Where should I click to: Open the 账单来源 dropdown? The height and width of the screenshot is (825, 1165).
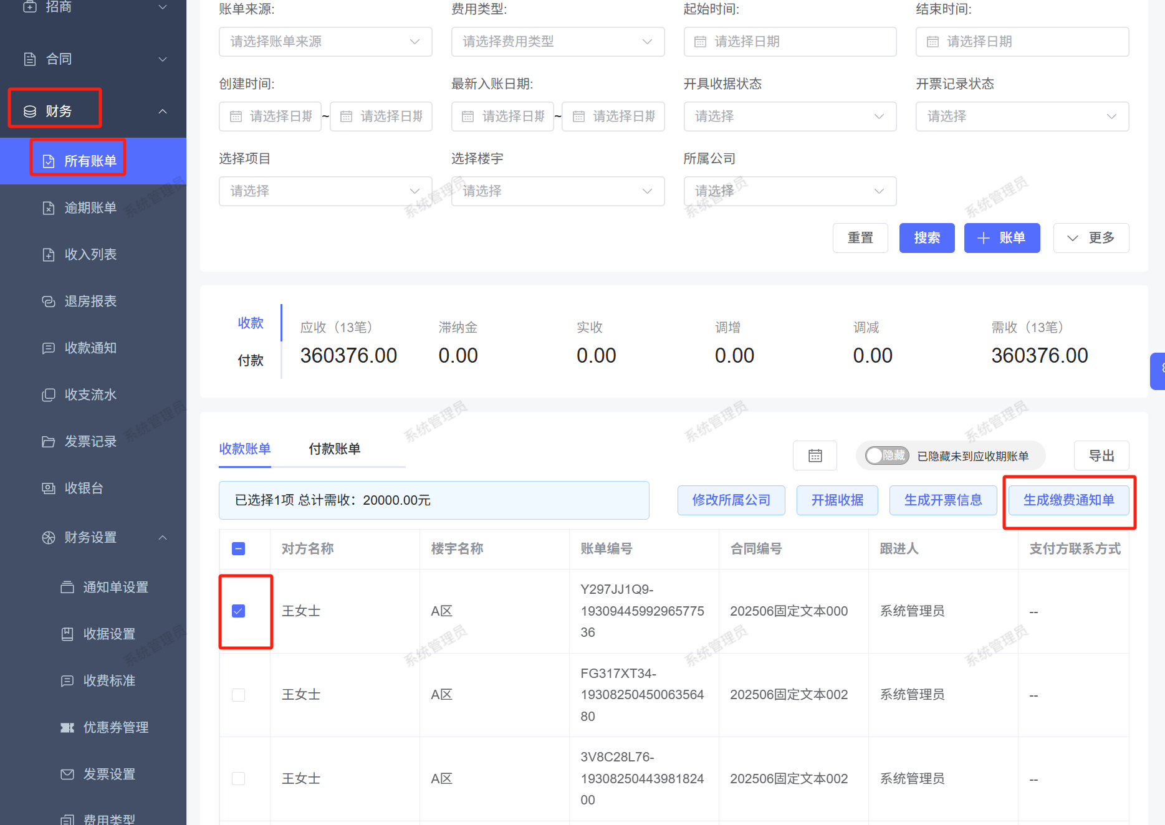coord(325,42)
